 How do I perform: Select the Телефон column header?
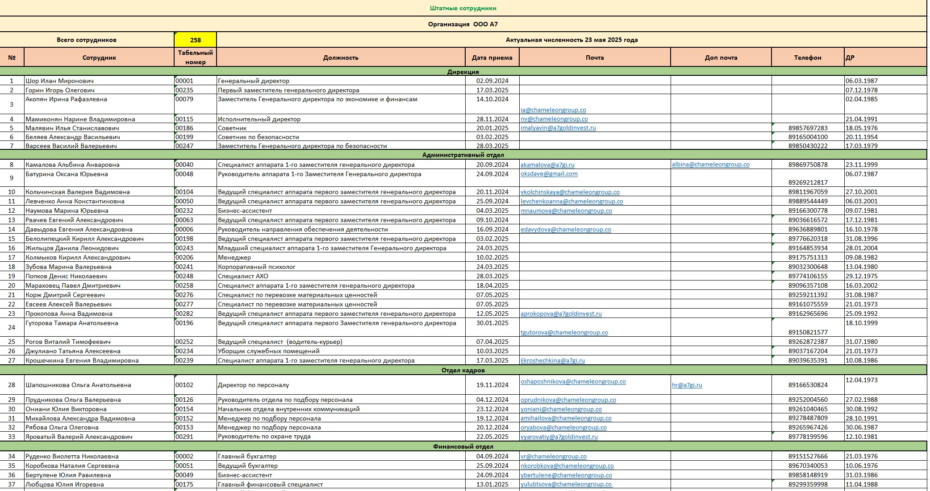coord(807,58)
